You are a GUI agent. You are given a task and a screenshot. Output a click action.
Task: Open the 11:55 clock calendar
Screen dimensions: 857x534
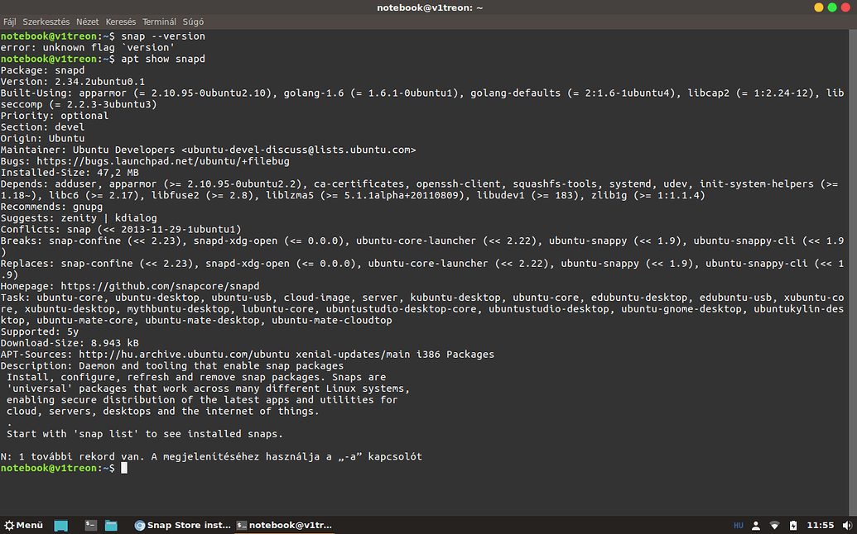tap(820, 525)
